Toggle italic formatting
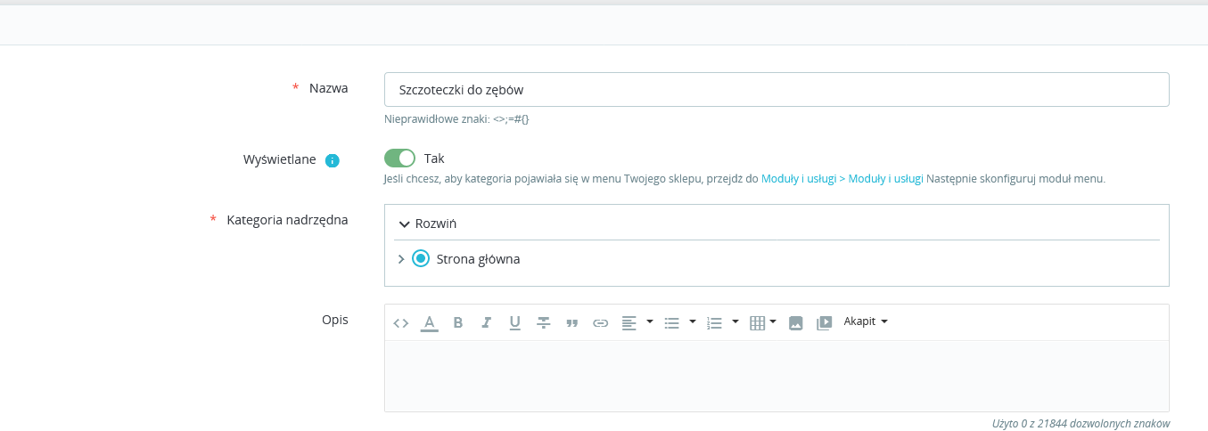The image size is (1208, 431). click(x=487, y=322)
